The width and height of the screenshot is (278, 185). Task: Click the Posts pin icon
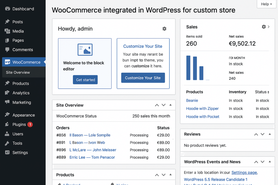(7, 22)
